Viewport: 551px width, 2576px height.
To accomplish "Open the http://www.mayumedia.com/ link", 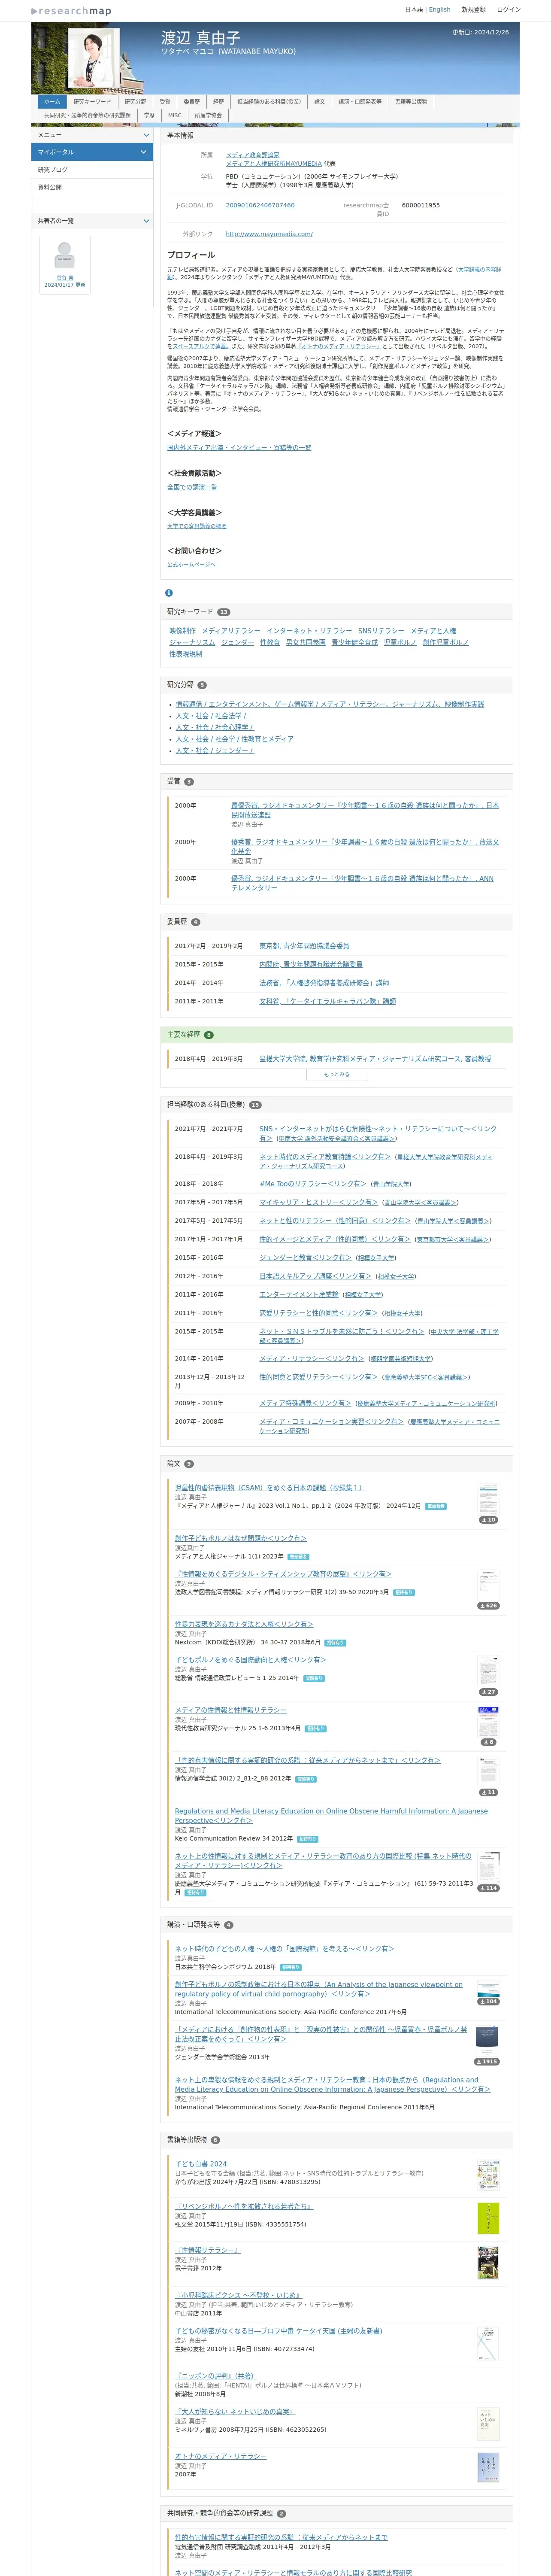I will pos(269,234).
